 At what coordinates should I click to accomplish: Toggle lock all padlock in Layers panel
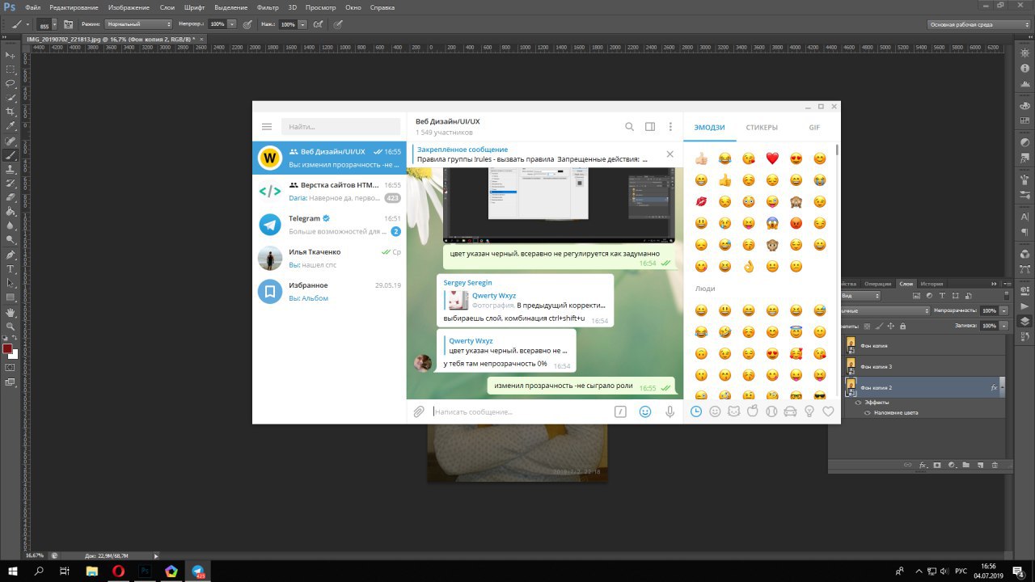point(902,326)
